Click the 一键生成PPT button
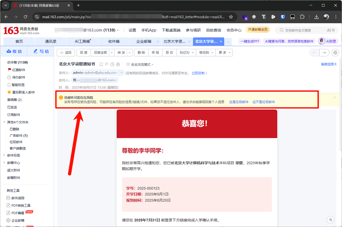Viewport: 342px width, 227px height. tap(250, 41)
